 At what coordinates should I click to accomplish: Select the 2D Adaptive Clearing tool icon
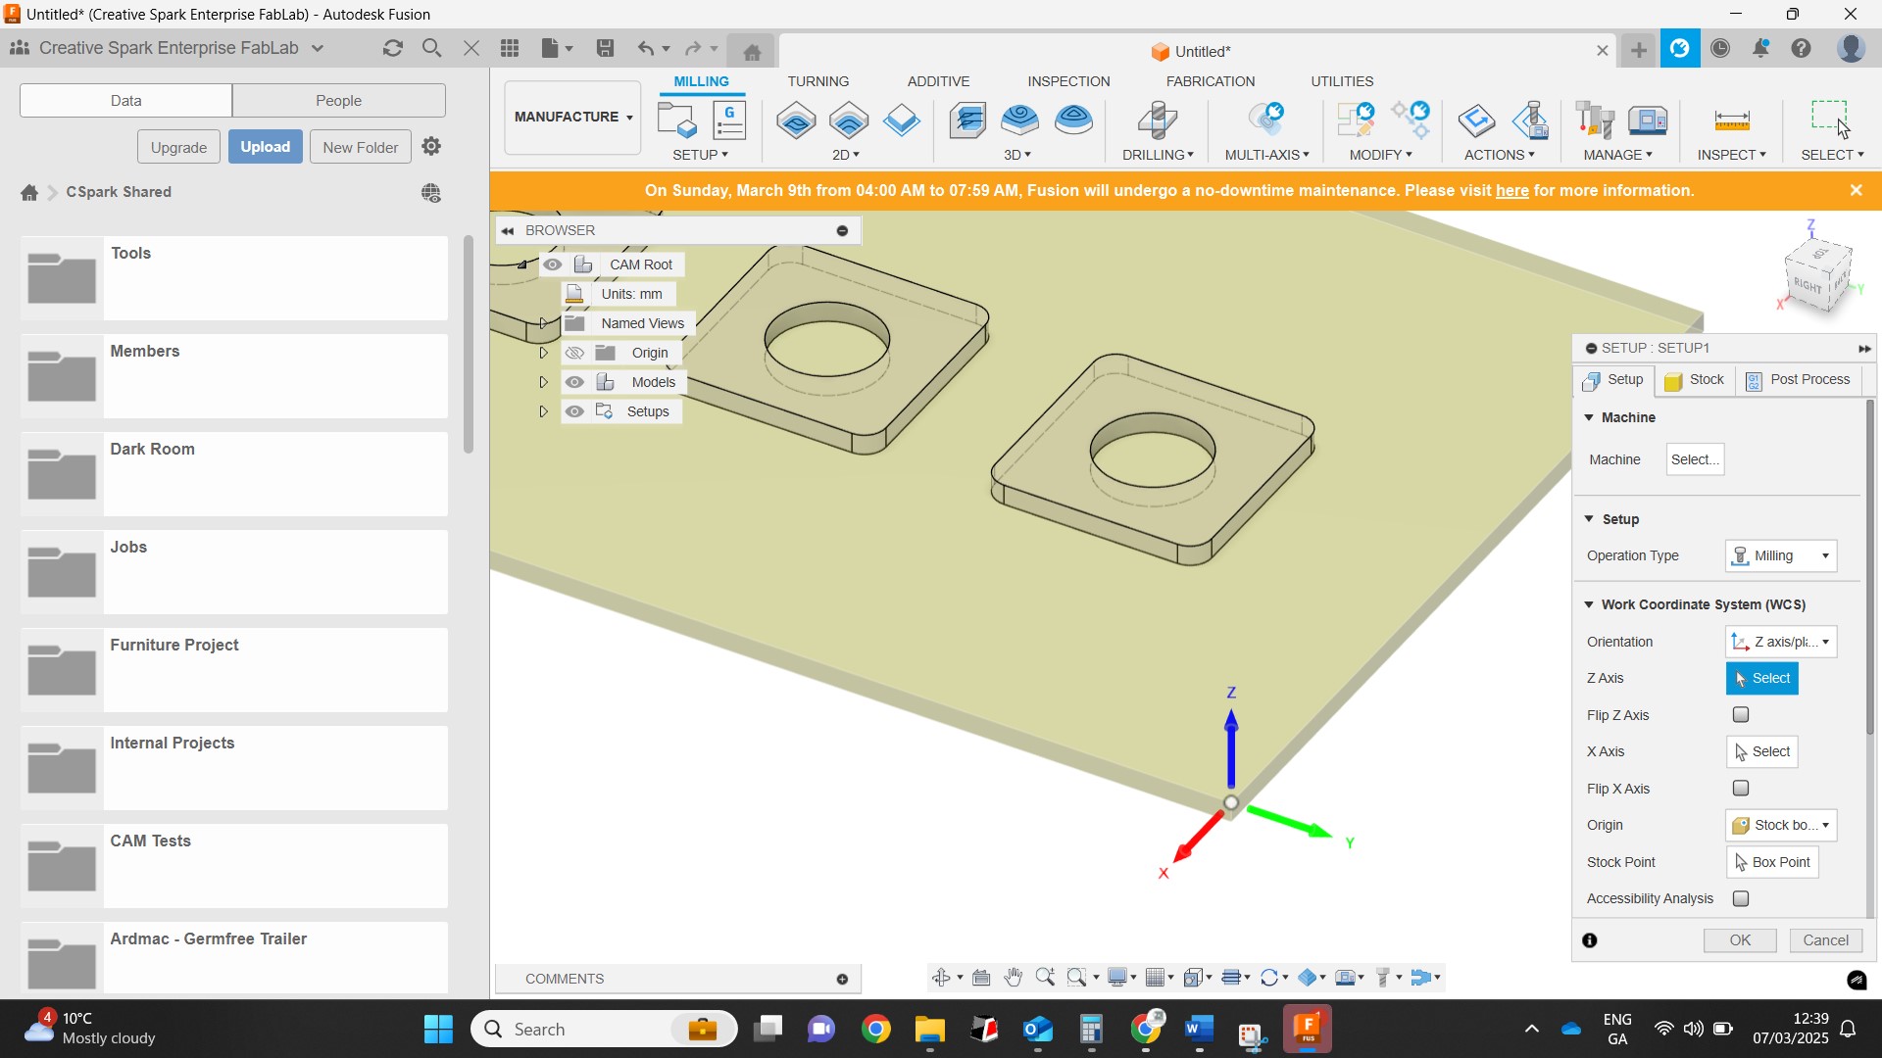(796, 120)
